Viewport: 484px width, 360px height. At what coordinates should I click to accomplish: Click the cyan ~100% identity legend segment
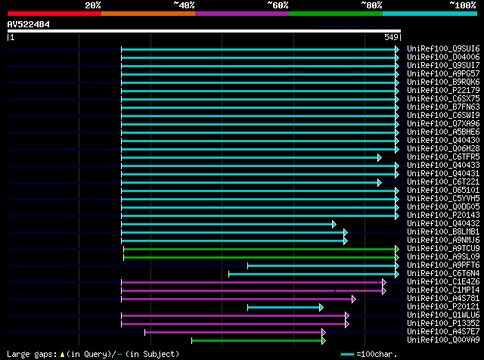[x=430, y=14]
